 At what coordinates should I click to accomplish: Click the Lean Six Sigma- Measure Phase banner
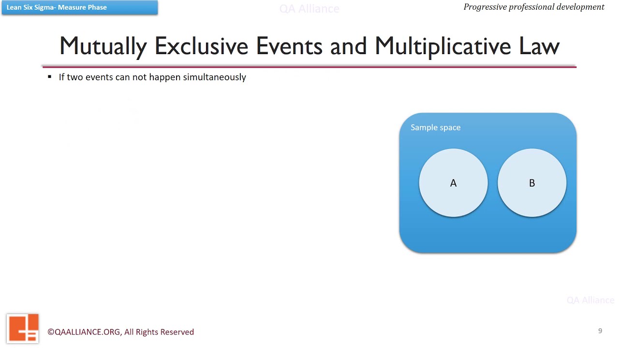(80, 7)
